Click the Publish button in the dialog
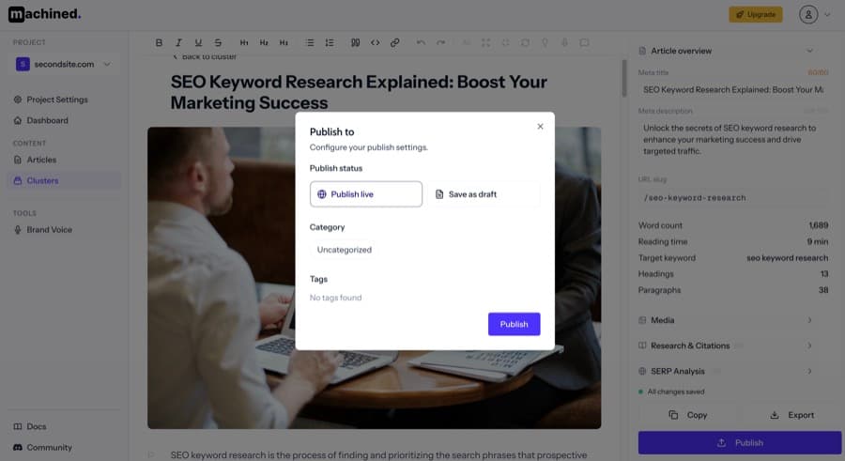Screen dimensions: 845x461 [514, 324]
